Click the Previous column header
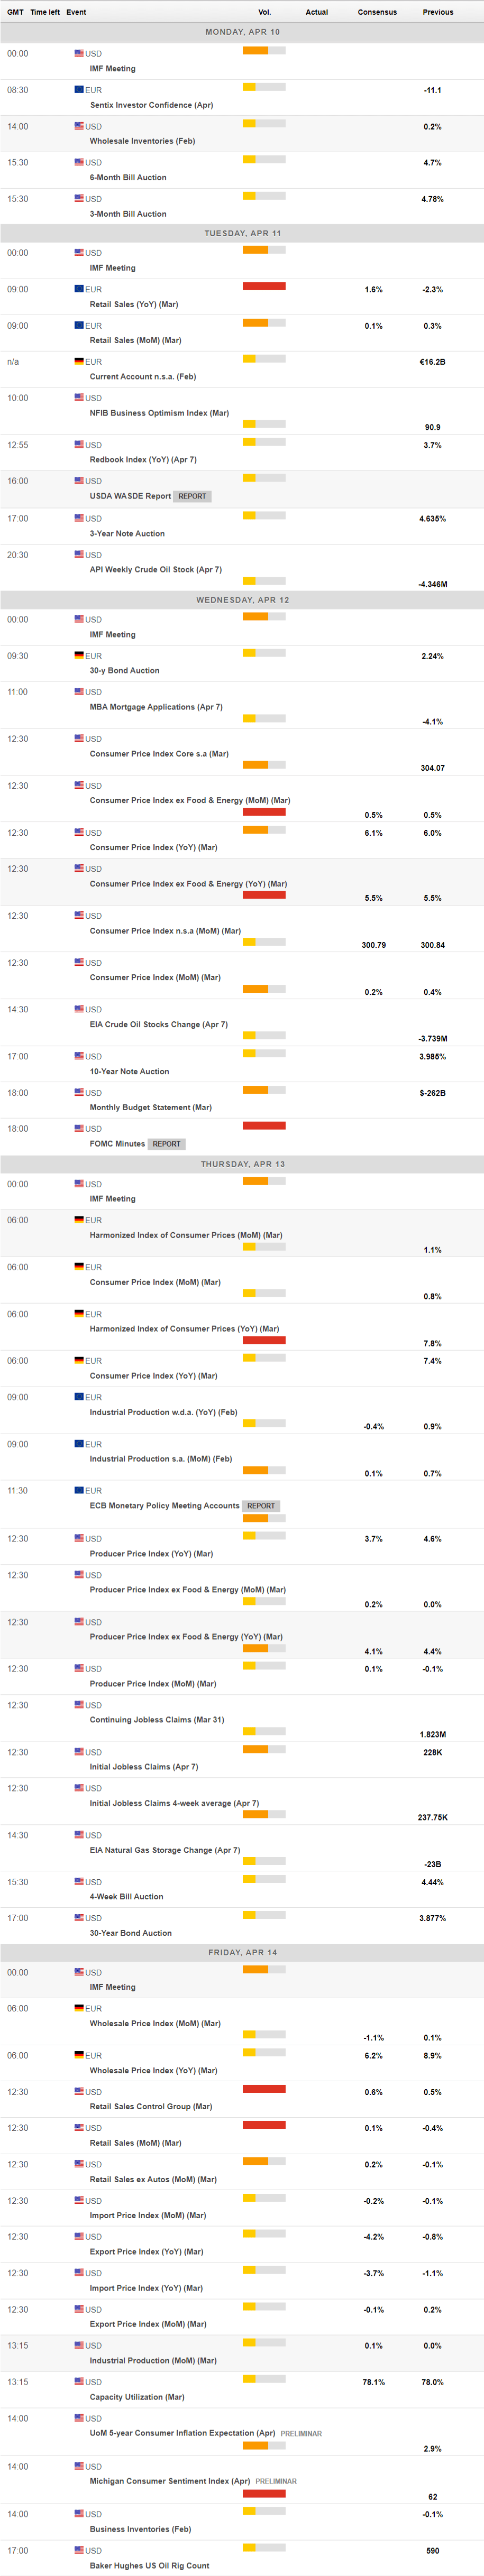Viewport: 484px width, 2576px height. (x=437, y=12)
